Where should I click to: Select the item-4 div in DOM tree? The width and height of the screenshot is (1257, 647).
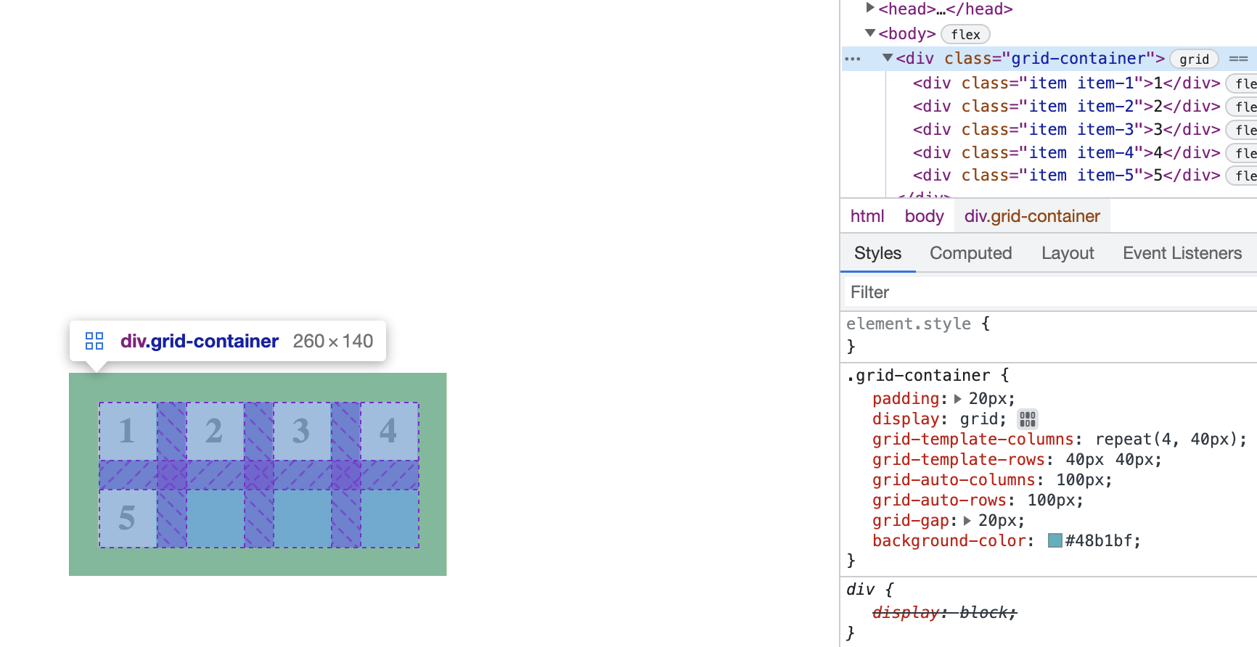[1067, 153]
